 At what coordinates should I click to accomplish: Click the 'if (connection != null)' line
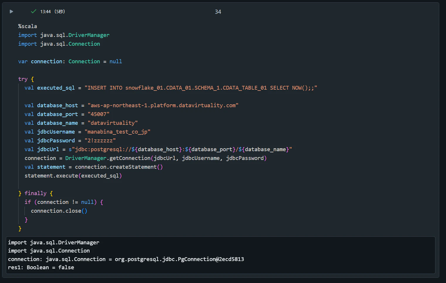(64, 202)
